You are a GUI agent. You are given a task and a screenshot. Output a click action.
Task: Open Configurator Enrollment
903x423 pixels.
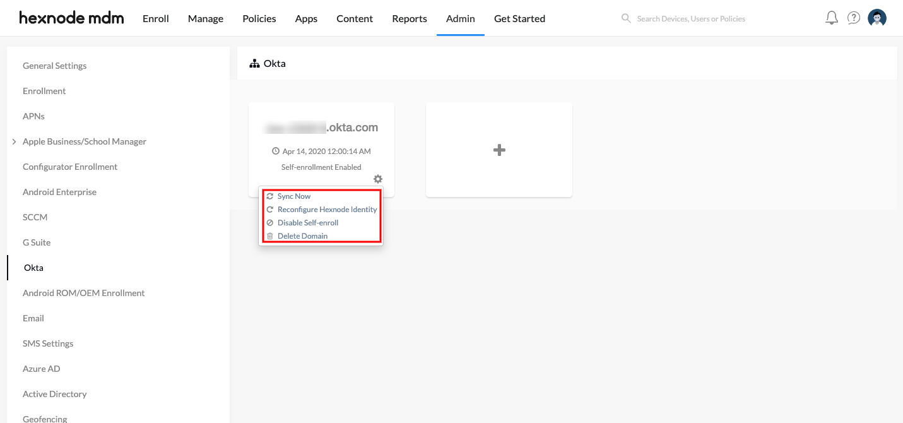[70, 167]
